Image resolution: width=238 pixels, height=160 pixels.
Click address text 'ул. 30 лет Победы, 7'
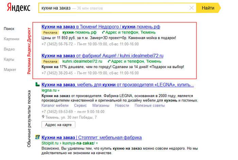[x=79, y=117]
